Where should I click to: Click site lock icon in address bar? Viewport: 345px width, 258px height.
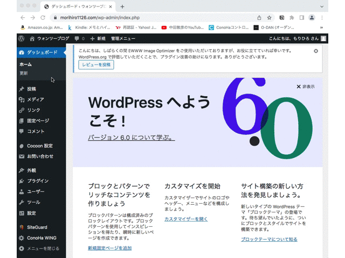pos(55,18)
